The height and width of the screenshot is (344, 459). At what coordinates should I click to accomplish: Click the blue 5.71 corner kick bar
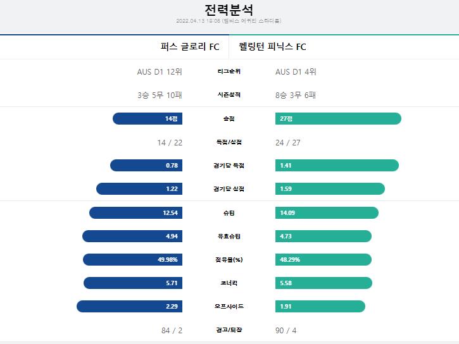[133, 283]
